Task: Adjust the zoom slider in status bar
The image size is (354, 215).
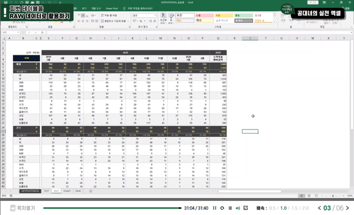Action: (x=333, y=196)
